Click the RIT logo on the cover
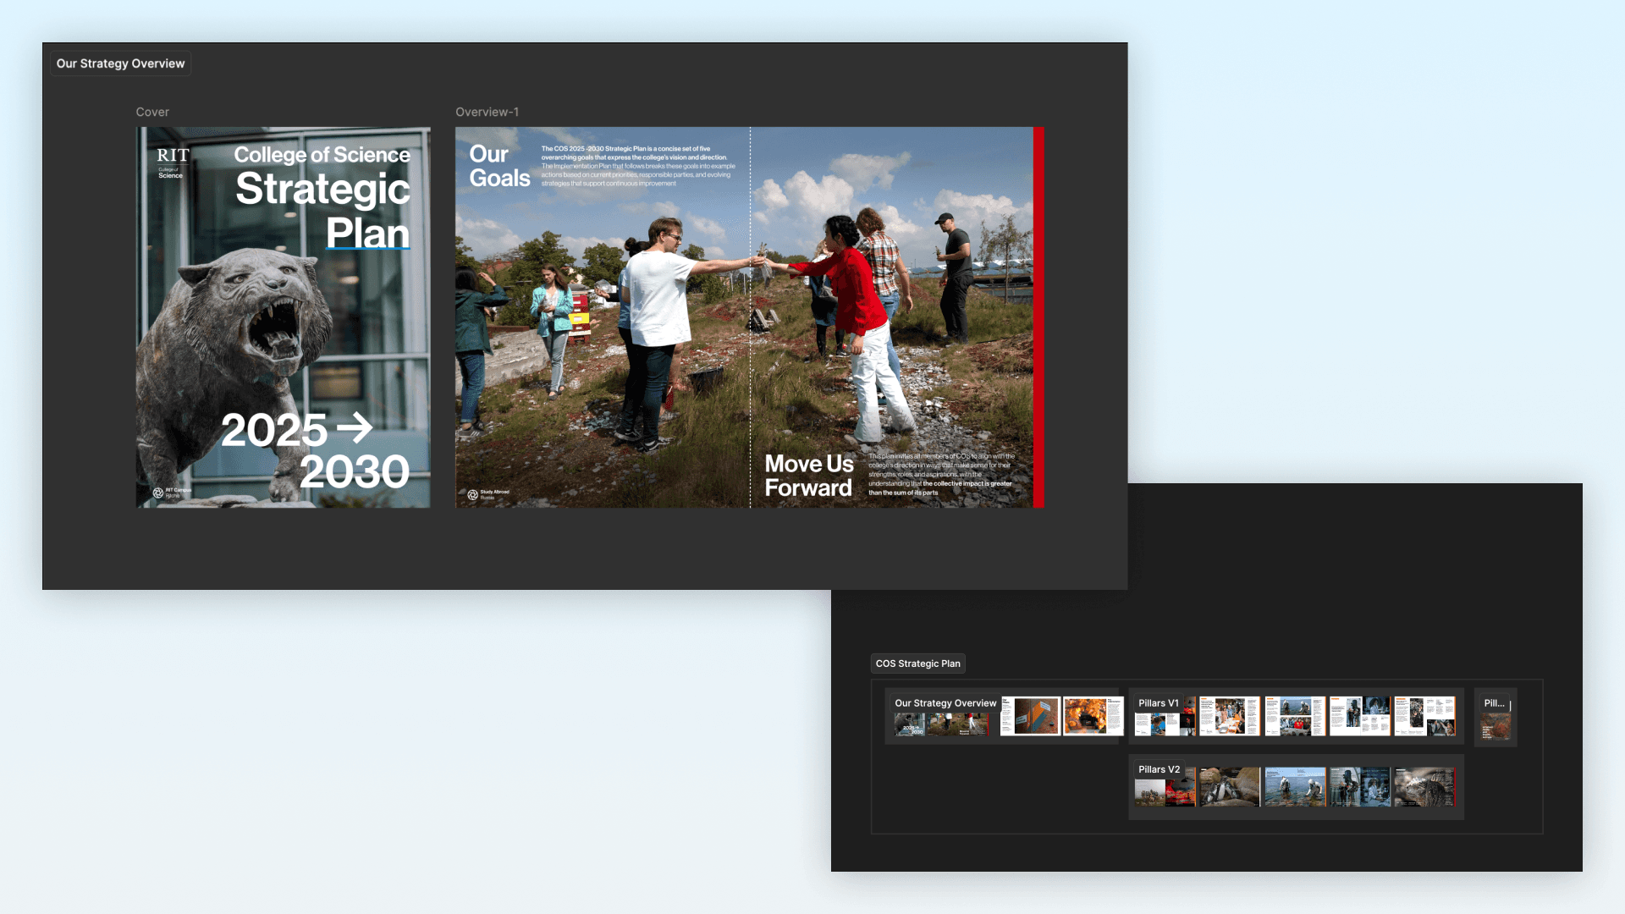Image resolution: width=1625 pixels, height=914 pixels. click(x=172, y=156)
